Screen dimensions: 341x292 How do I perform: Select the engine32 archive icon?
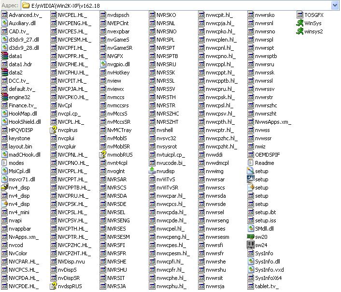(x=4, y=97)
